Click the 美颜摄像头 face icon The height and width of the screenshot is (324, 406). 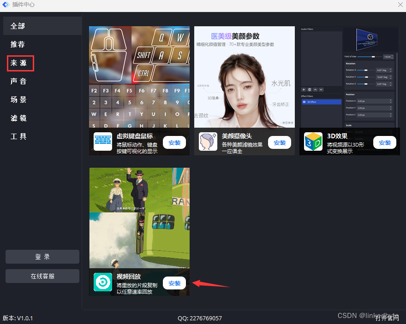tap(208, 141)
